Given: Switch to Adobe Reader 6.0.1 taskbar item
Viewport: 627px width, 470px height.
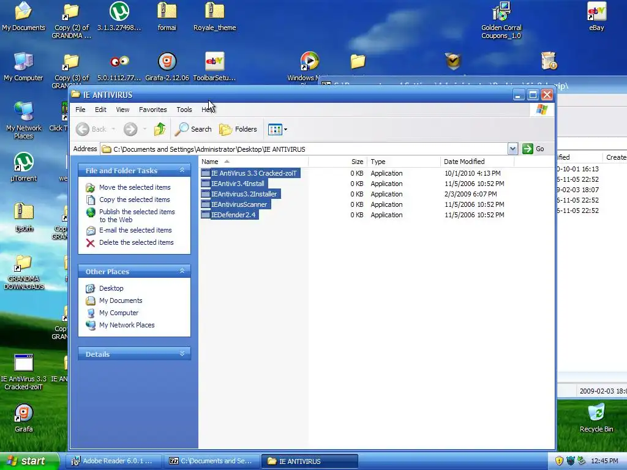Looking at the screenshot, I should [113, 461].
